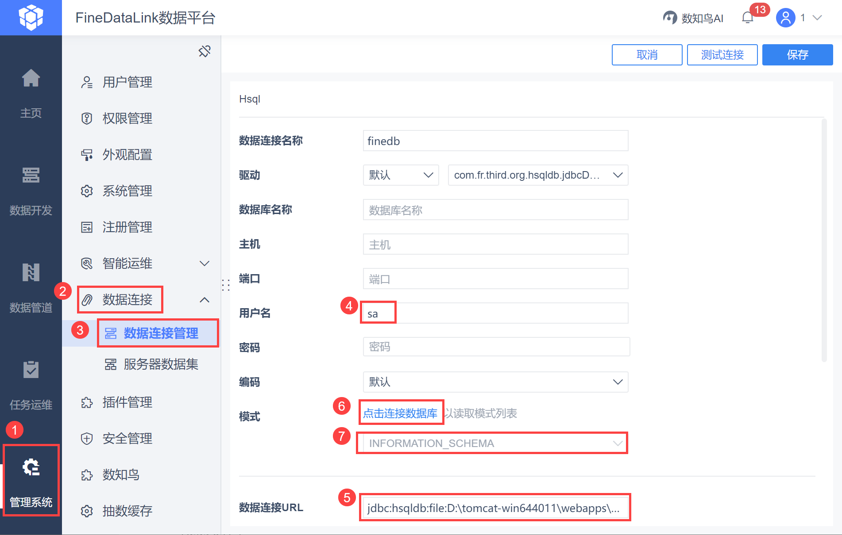Select 安全管理 in the menu
842x535 pixels.
127,439
